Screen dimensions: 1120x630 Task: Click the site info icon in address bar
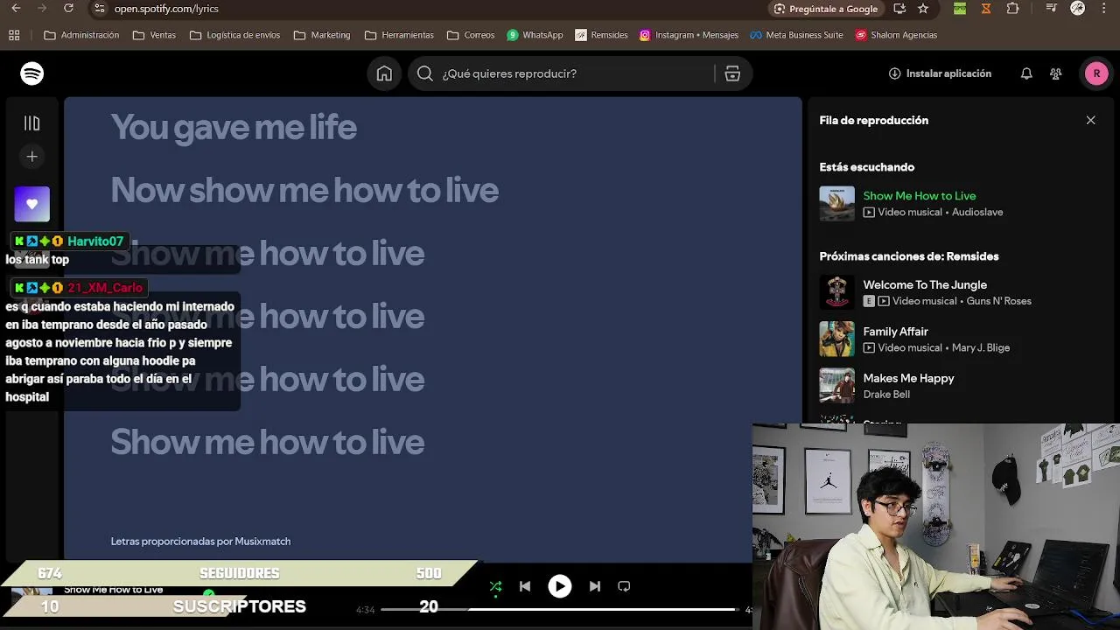click(100, 9)
